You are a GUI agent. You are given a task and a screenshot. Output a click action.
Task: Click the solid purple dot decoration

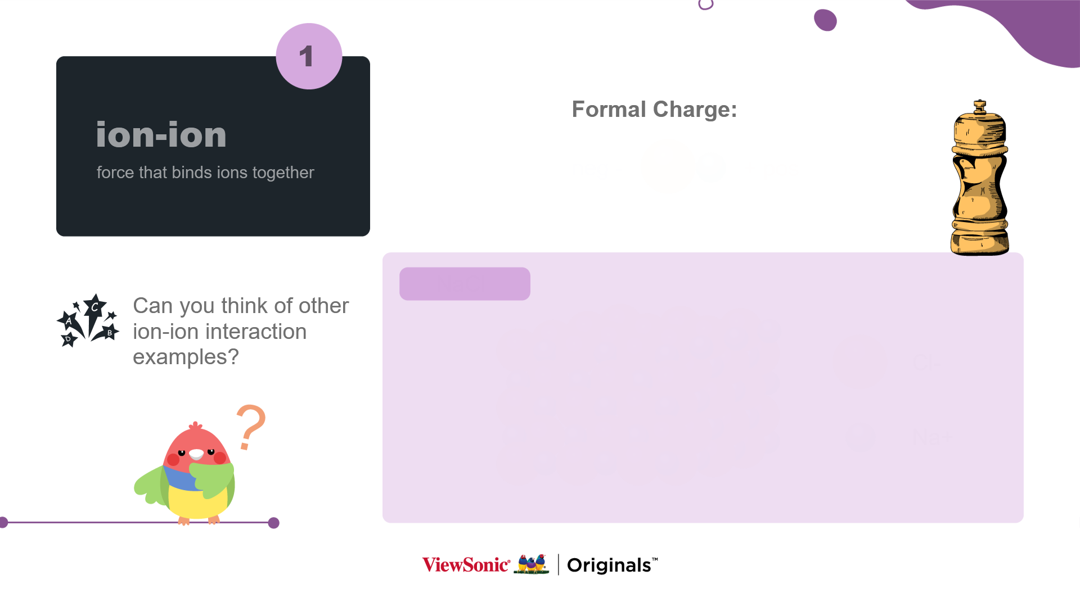pos(825,20)
